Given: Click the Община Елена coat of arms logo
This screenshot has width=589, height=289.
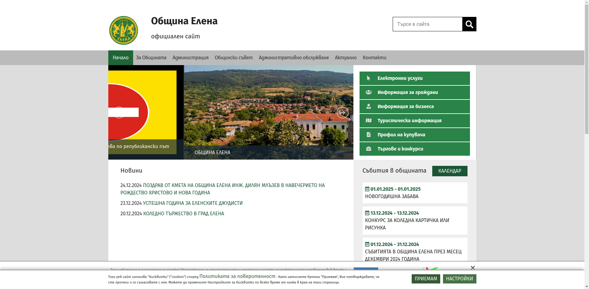Looking at the screenshot, I should [124, 30].
